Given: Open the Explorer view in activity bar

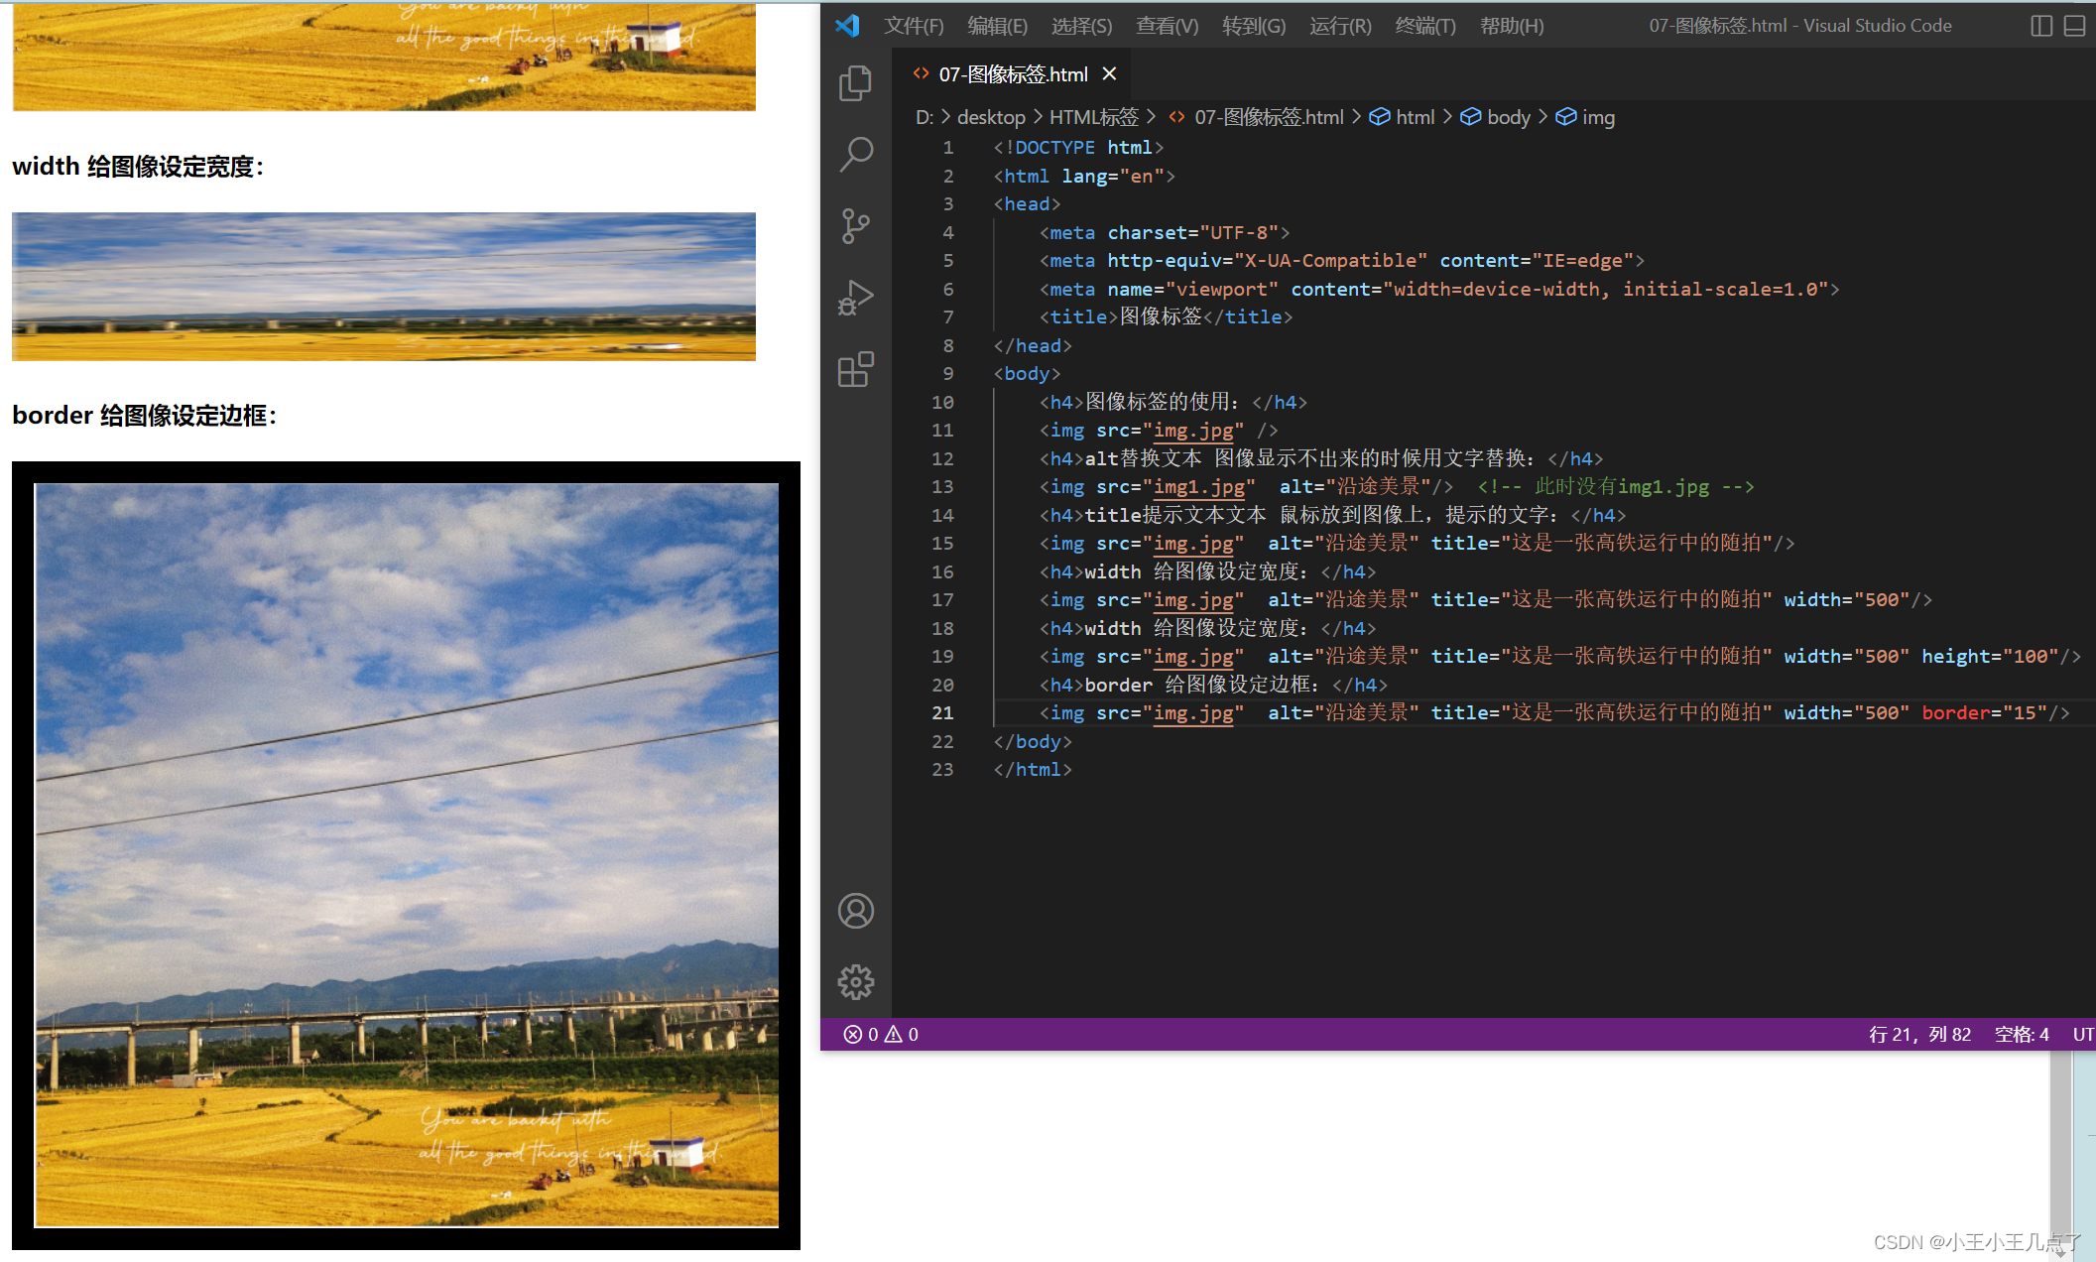Looking at the screenshot, I should [x=855, y=82].
